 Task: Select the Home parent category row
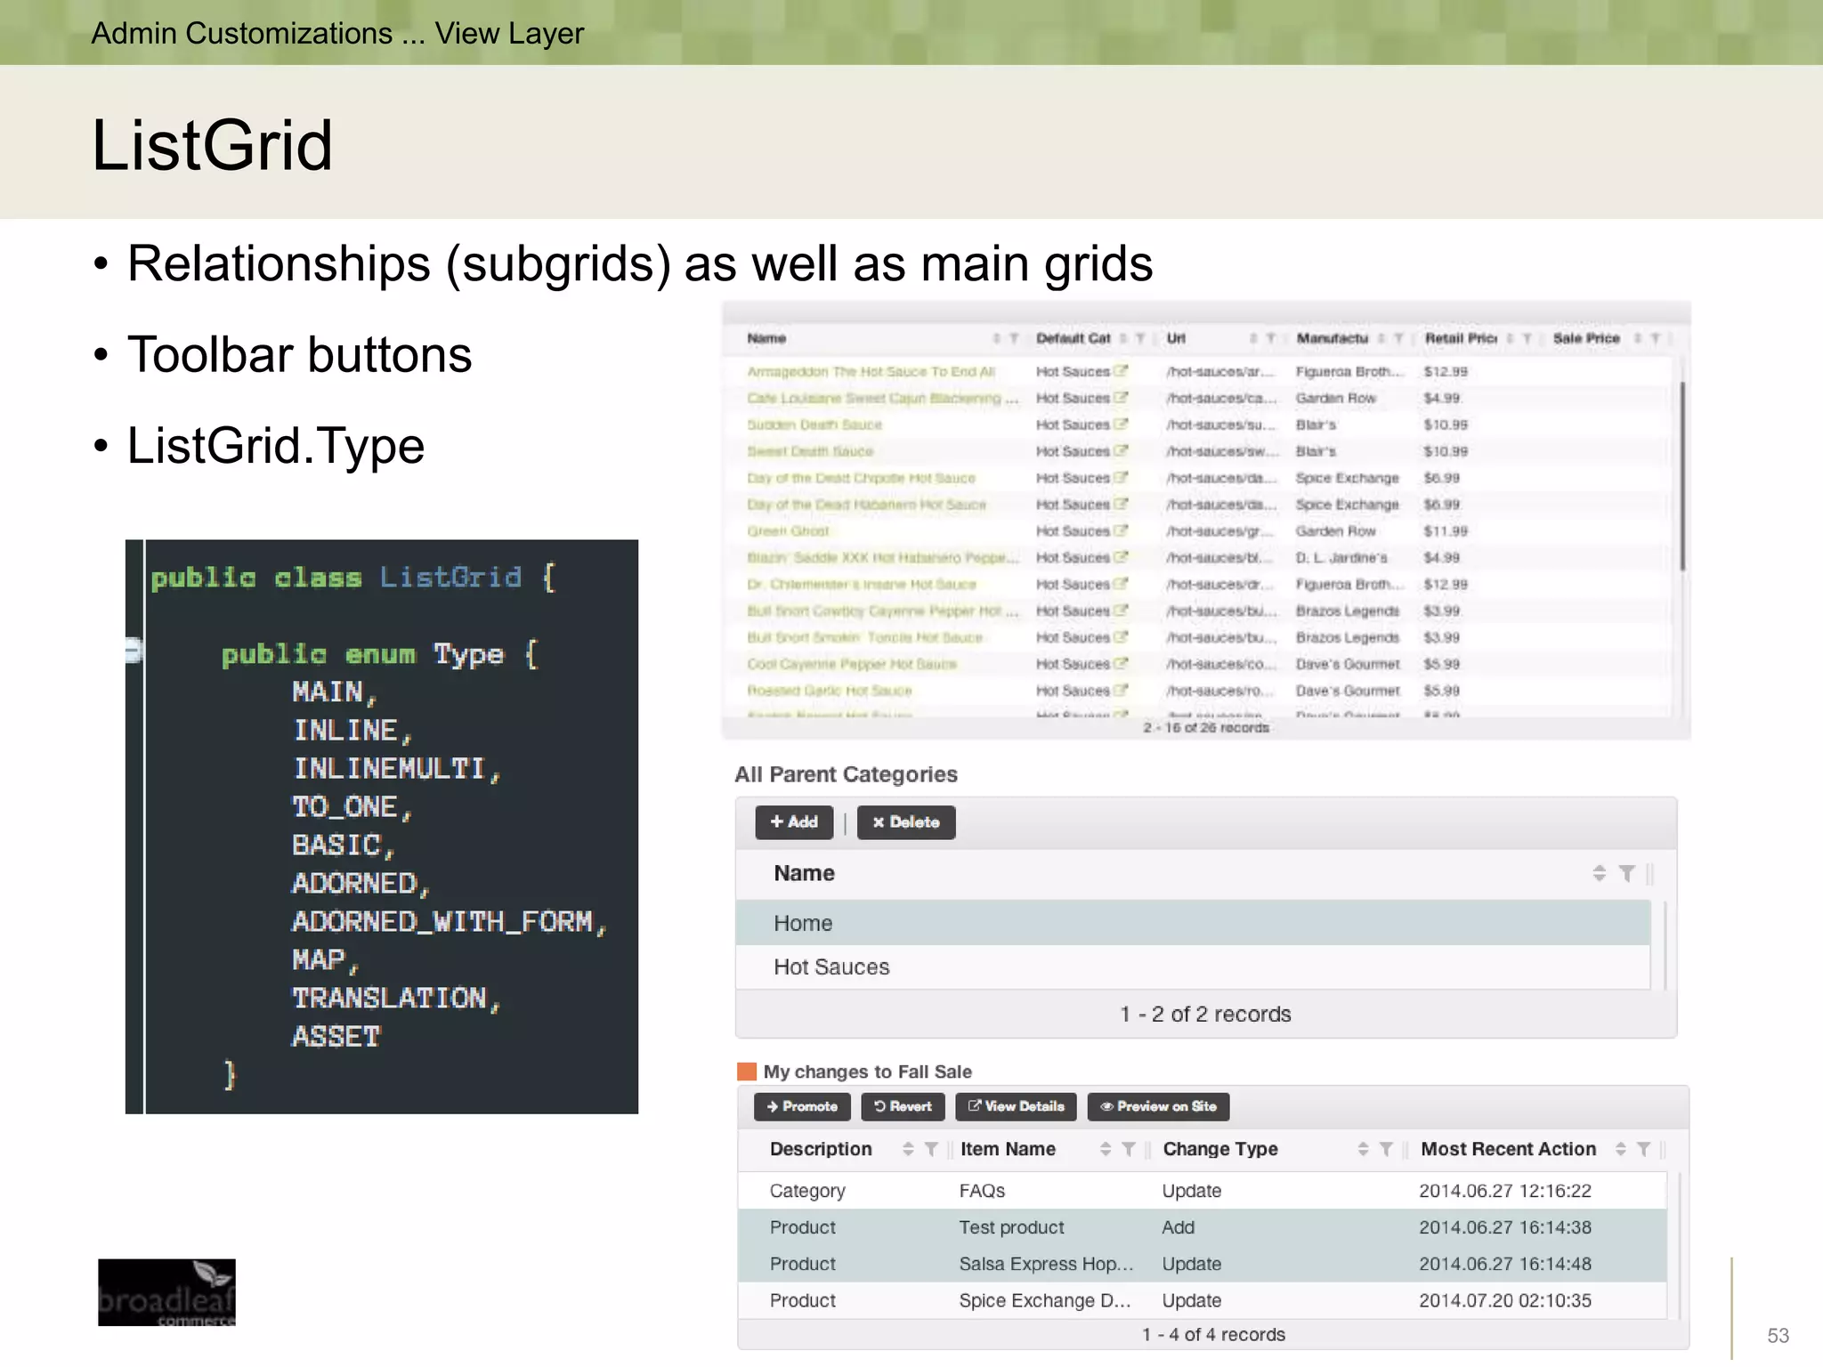(1193, 923)
